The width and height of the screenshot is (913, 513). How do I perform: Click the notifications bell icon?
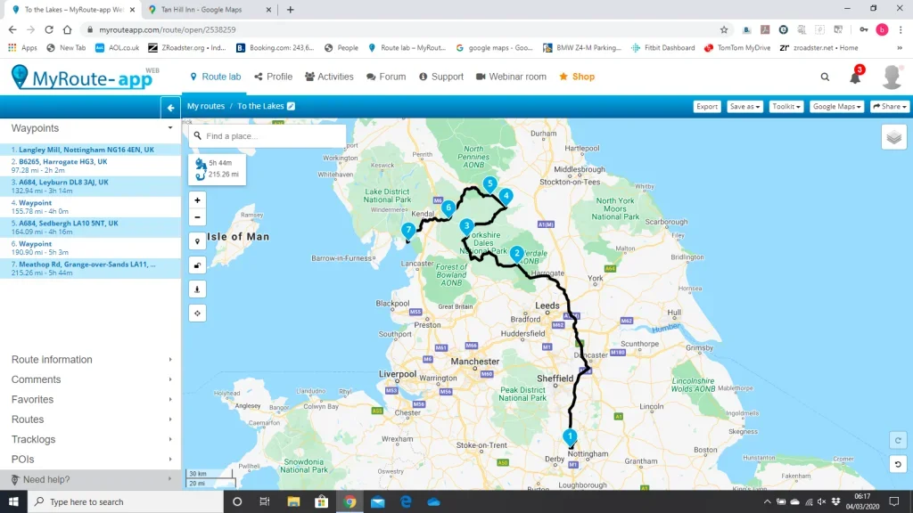click(x=855, y=77)
